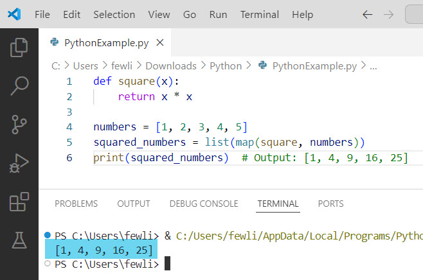Click the terminal cursor at last prompt
Viewport: 423px width, 280px height.
tap(167, 263)
